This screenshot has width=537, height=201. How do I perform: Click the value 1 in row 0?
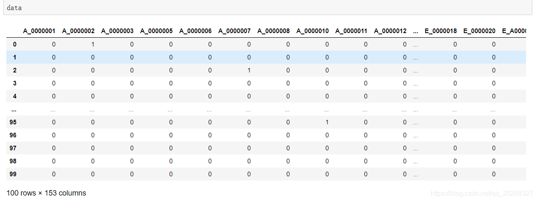[x=93, y=44]
